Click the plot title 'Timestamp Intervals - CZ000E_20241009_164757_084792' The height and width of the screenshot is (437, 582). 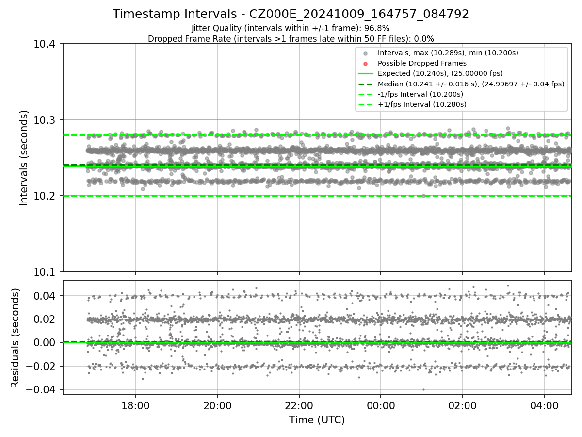[291, 14]
